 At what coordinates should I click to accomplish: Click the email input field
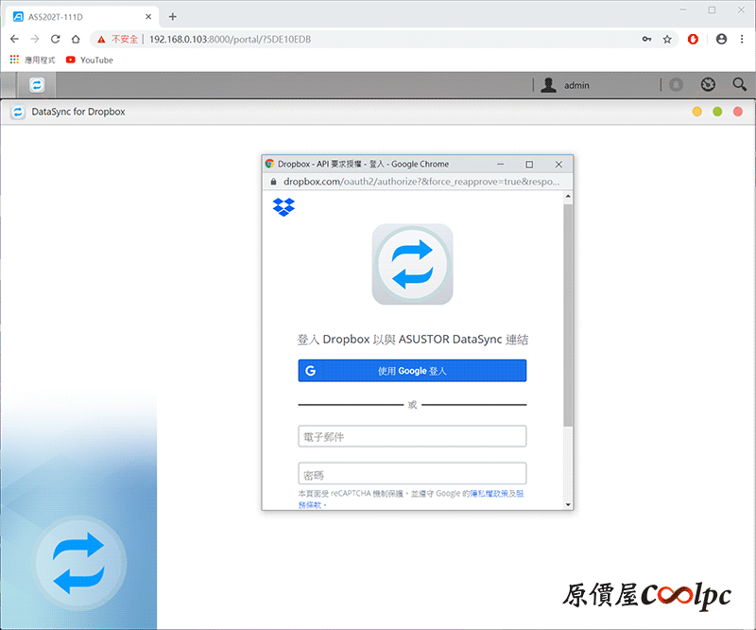pyautogui.click(x=412, y=436)
